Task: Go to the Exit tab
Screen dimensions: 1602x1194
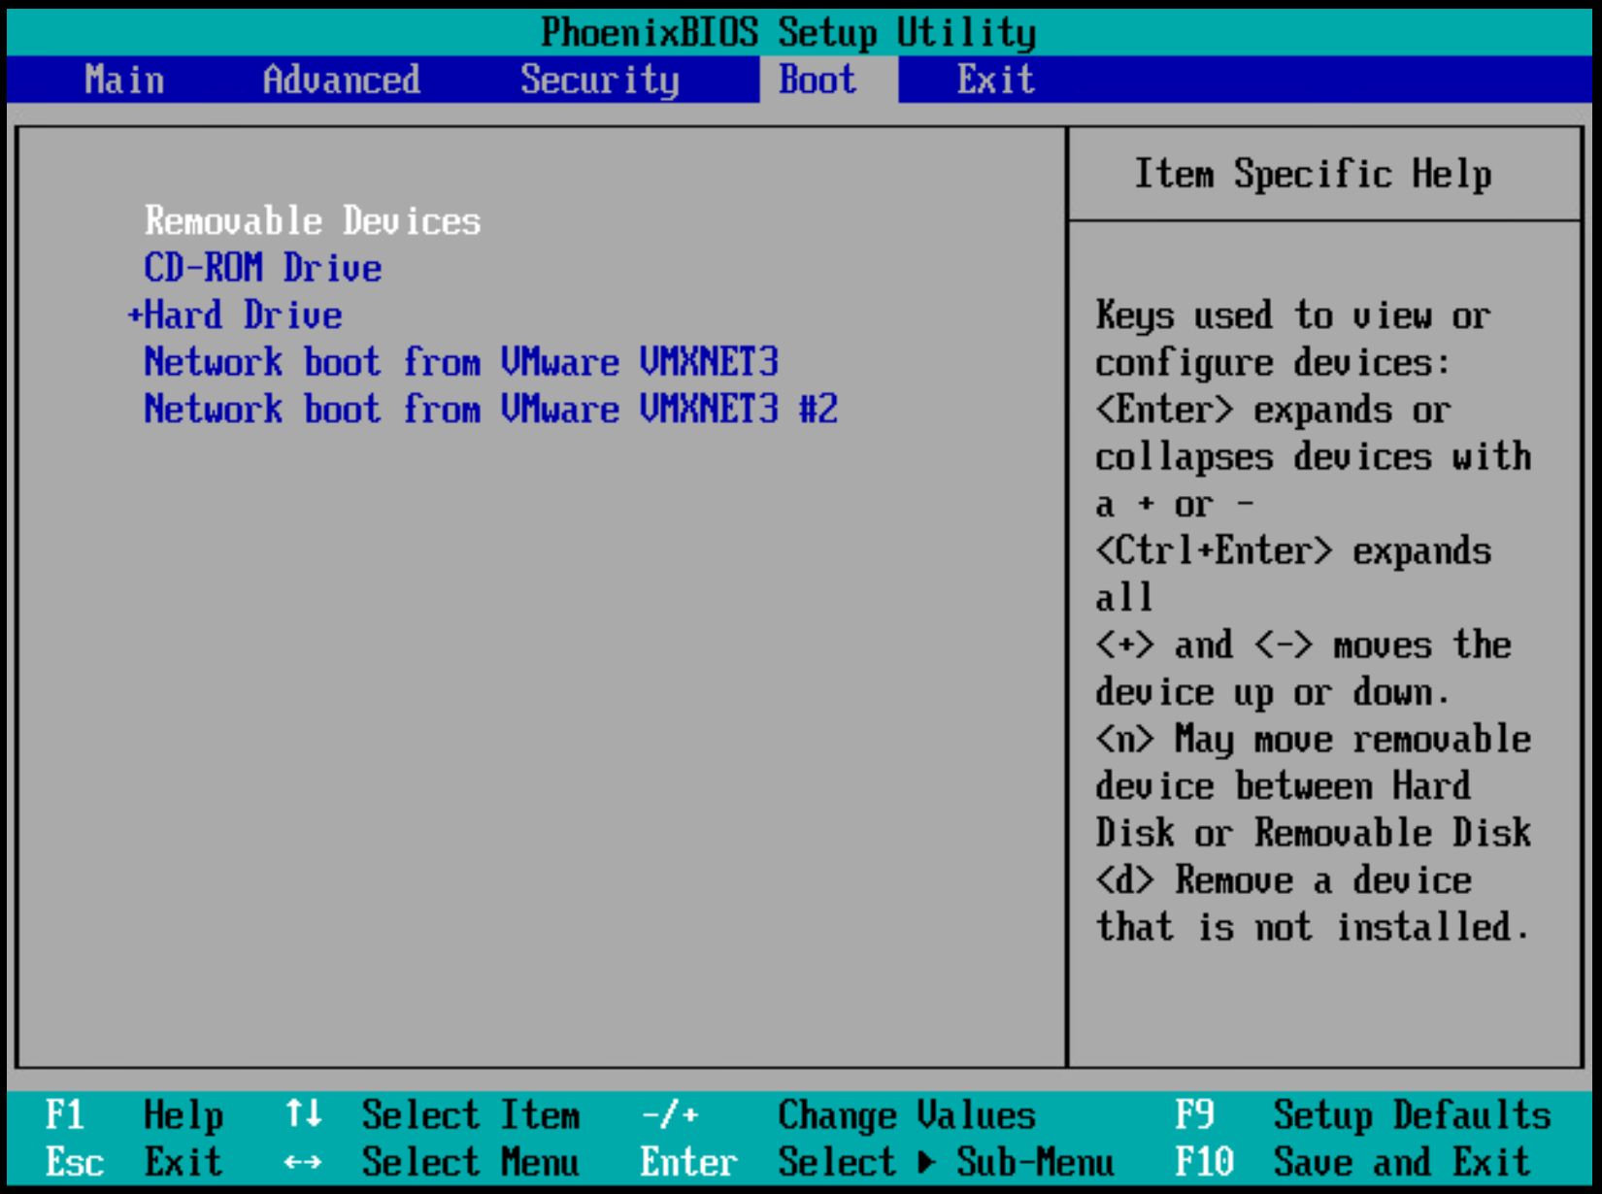Action: pyautogui.click(x=995, y=80)
